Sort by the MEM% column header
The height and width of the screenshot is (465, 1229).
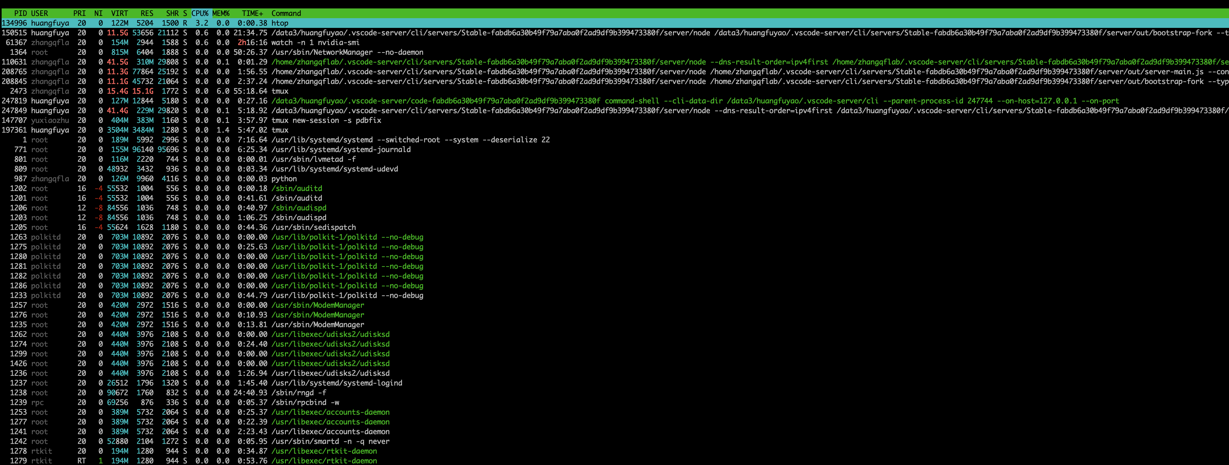pos(220,13)
